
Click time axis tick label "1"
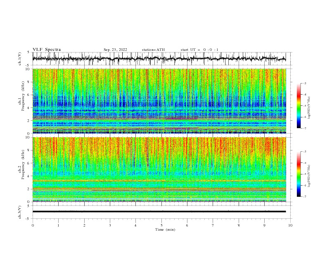(58, 225)
